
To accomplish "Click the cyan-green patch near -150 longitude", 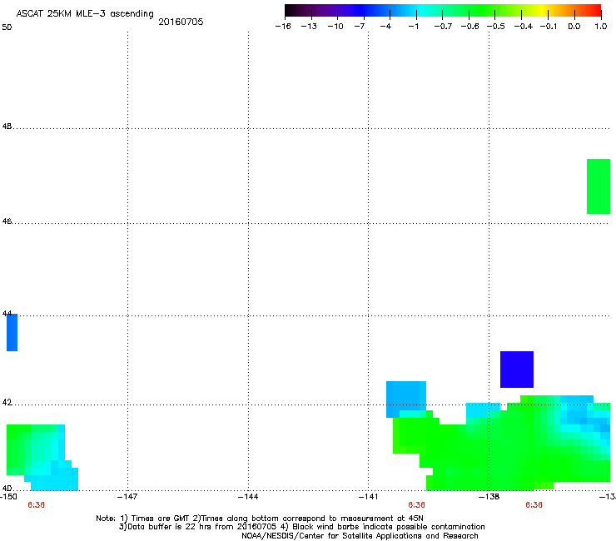I will (42, 457).
